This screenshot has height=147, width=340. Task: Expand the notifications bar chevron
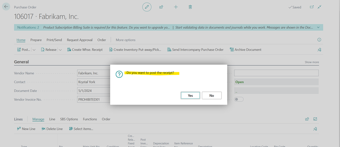coord(318,27)
